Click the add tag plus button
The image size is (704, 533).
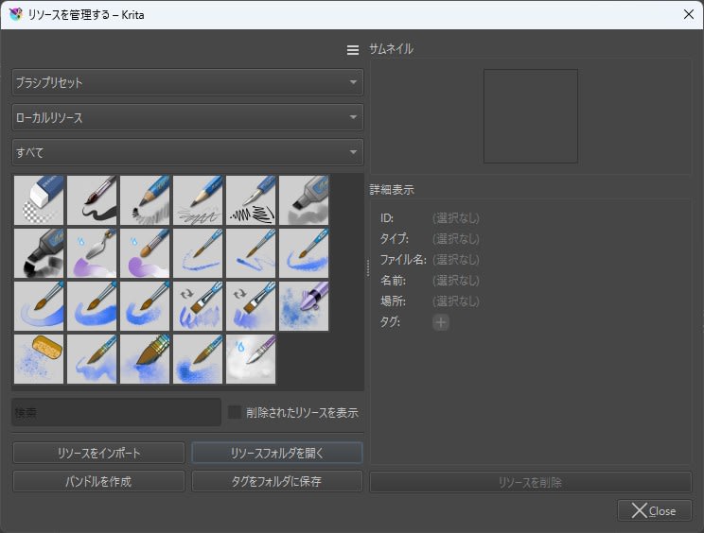(440, 322)
